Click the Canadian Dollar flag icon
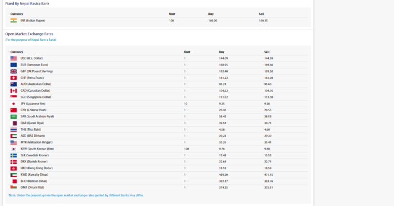 click(x=13, y=91)
